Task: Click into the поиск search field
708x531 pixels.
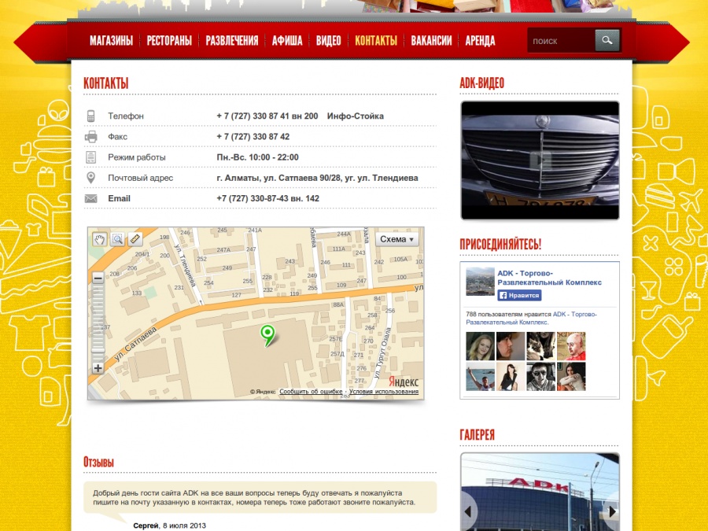Action: [560, 41]
